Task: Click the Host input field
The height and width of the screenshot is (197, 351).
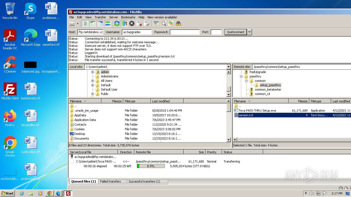Action: [90, 32]
